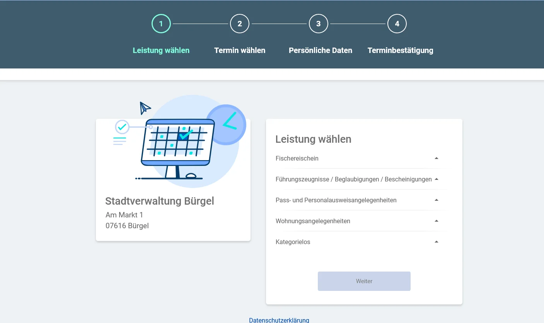Click step 3 circle in progress bar

point(318,24)
